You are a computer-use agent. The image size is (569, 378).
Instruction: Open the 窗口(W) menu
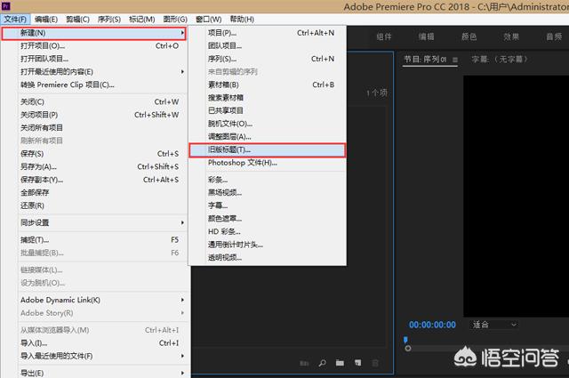[209, 20]
